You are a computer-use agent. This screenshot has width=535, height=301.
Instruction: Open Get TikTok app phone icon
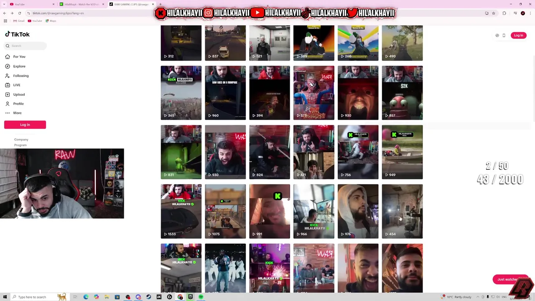[x=504, y=36]
